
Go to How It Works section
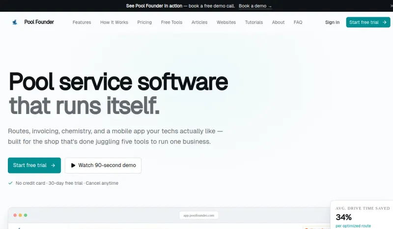(114, 22)
